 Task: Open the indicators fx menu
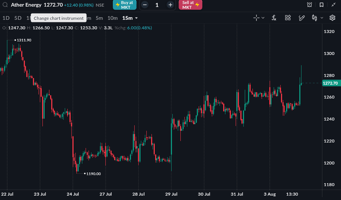(x=274, y=18)
